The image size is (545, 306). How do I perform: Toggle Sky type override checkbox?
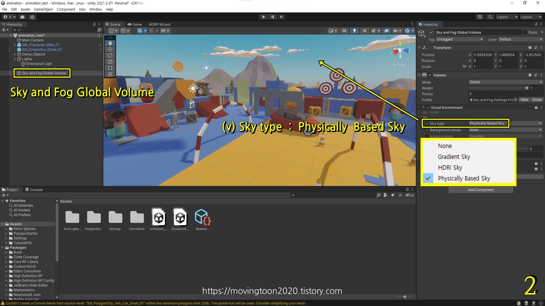tap(427, 124)
